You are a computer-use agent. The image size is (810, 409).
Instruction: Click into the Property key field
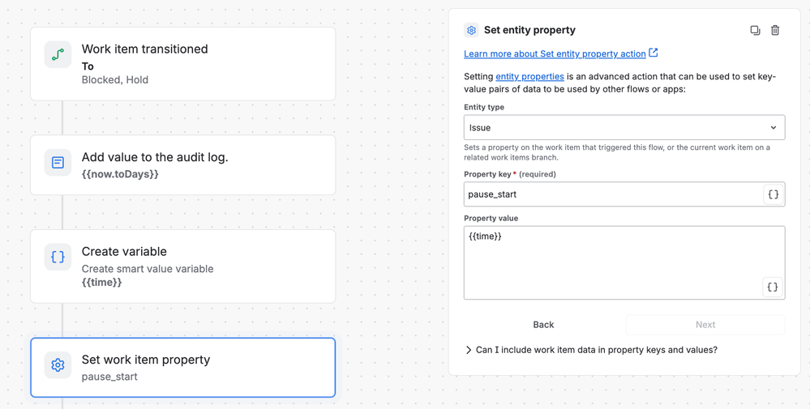pos(614,194)
